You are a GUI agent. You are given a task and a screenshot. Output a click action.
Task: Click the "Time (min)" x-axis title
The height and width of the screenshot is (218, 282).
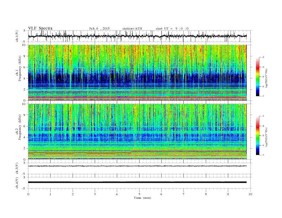pyautogui.click(x=142, y=198)
